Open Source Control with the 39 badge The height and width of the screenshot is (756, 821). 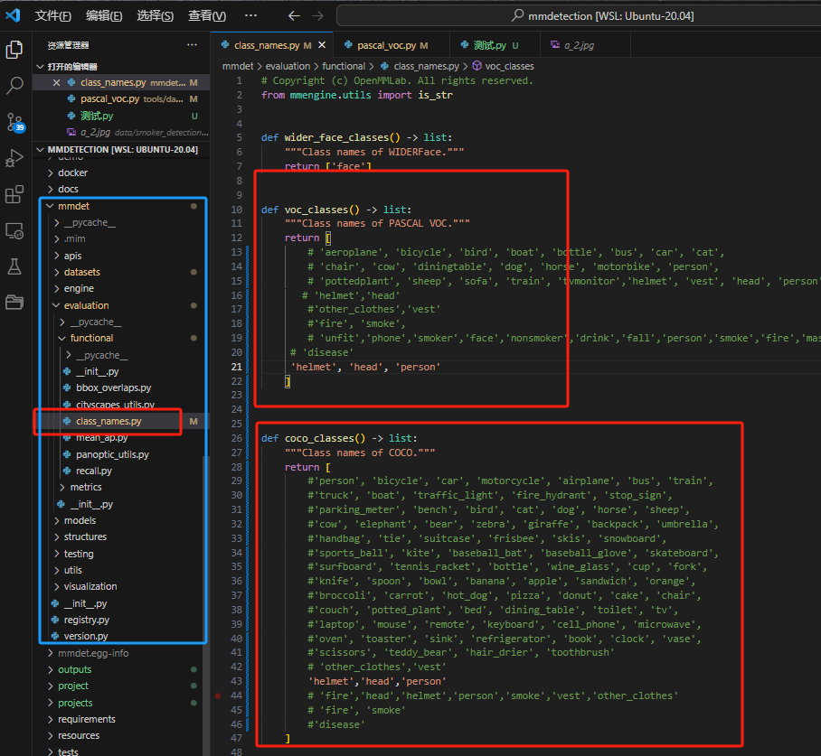tap(14, 122)
